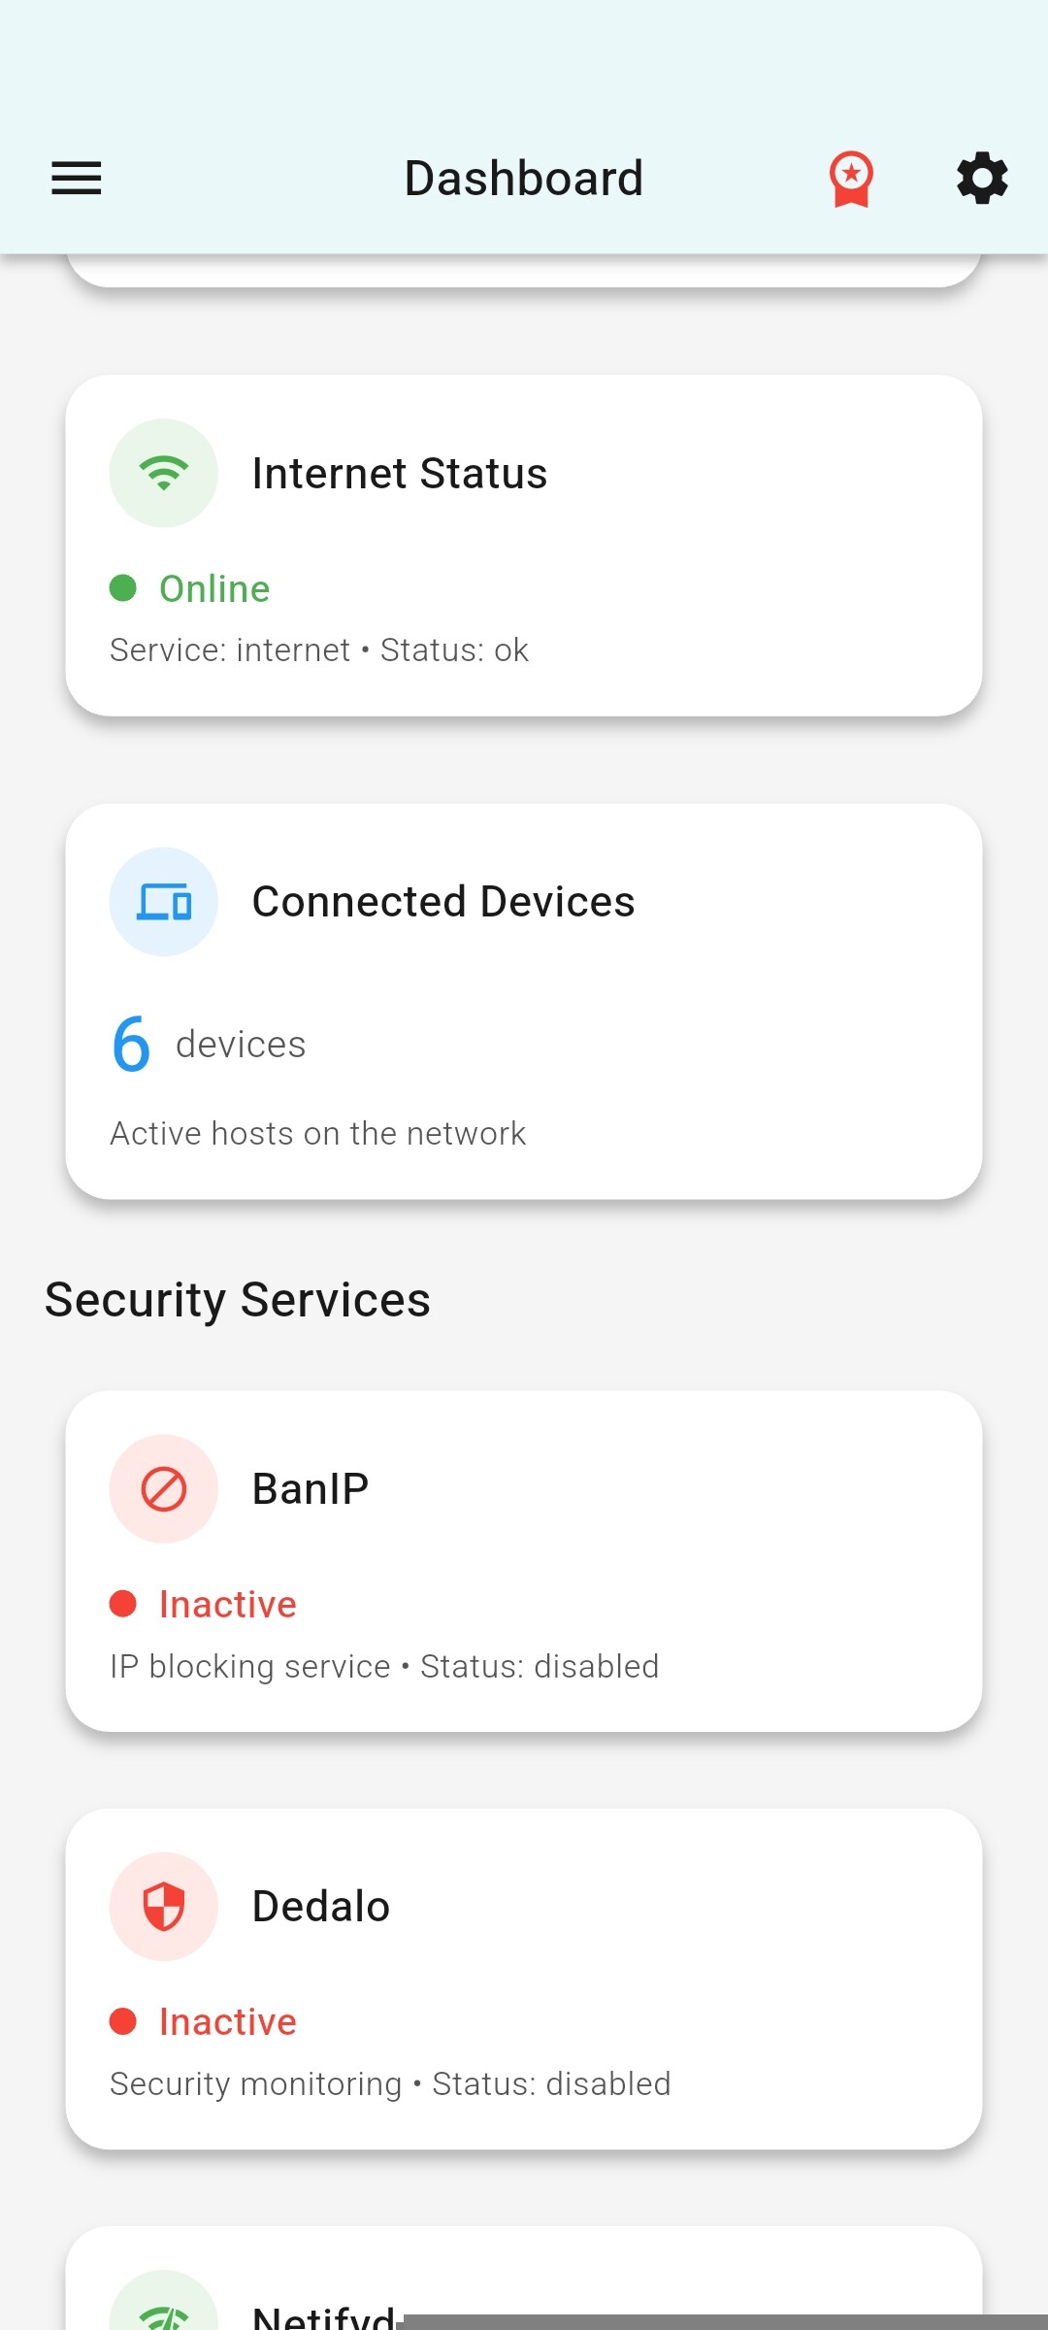
Task: Open the Connected Devices card title
Action: 443,902
